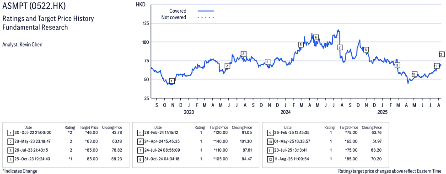446x174 pixels.
Task: Click closing price 70.20
Action: tap(376, 159)
